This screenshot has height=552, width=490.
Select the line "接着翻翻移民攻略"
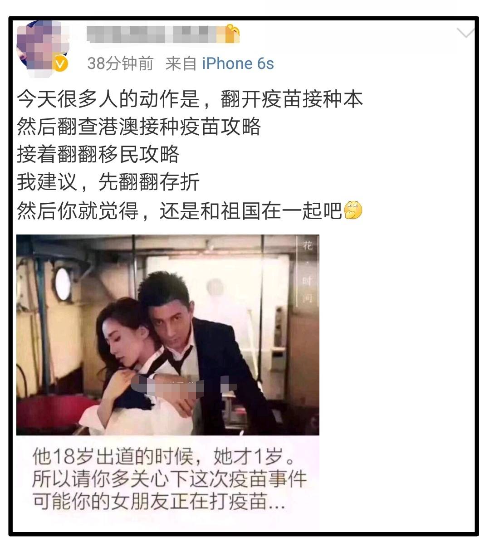coord(98,154)
